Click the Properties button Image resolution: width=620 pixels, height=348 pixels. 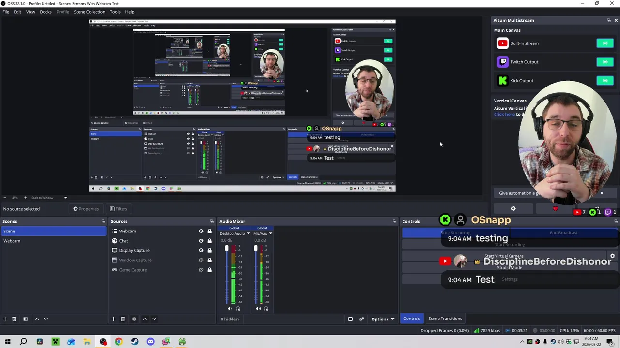tap(86, 209)
